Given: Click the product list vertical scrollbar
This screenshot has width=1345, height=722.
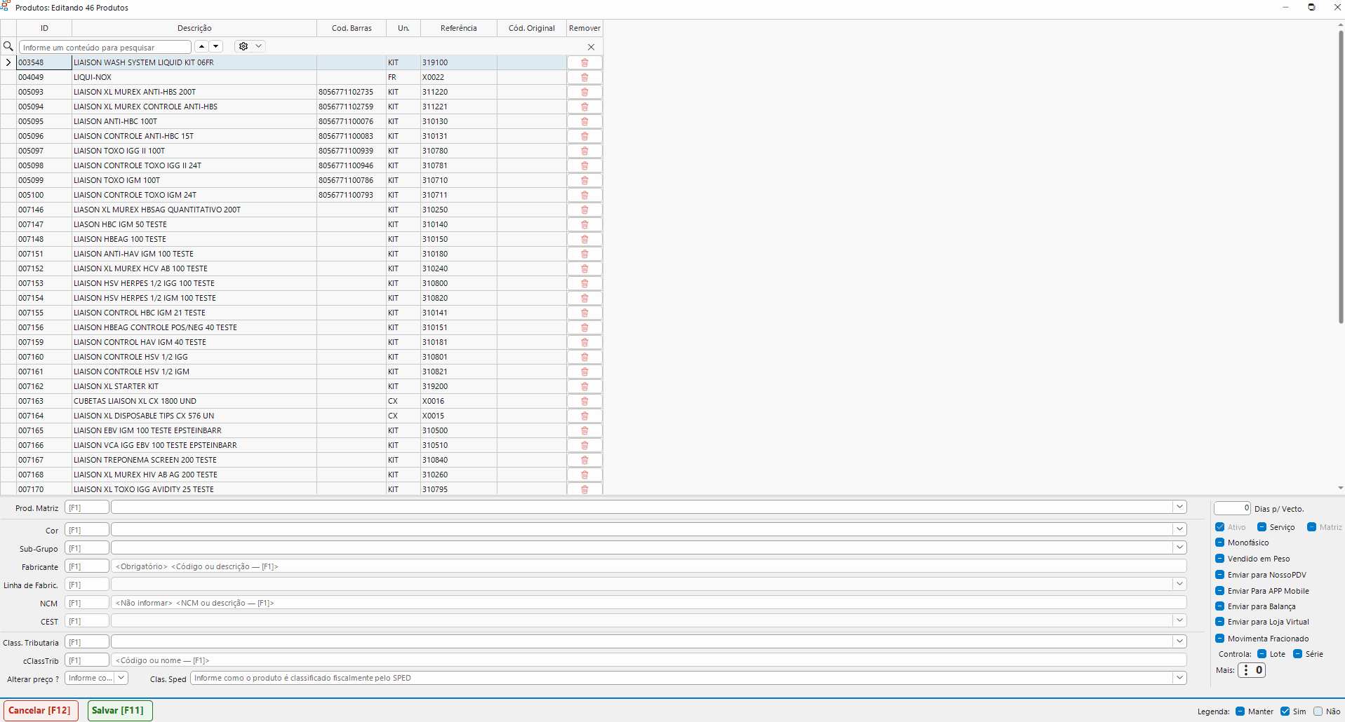Looking at the screenshot, I should click(x=1340, y=175).
